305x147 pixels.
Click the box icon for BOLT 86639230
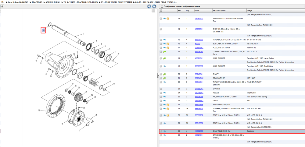coord(168,115)
